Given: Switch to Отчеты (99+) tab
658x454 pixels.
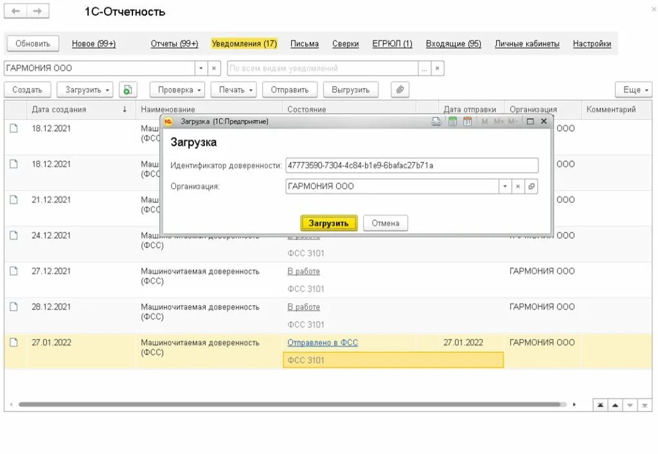Looking at the screenshot, I should click(174, 44).
